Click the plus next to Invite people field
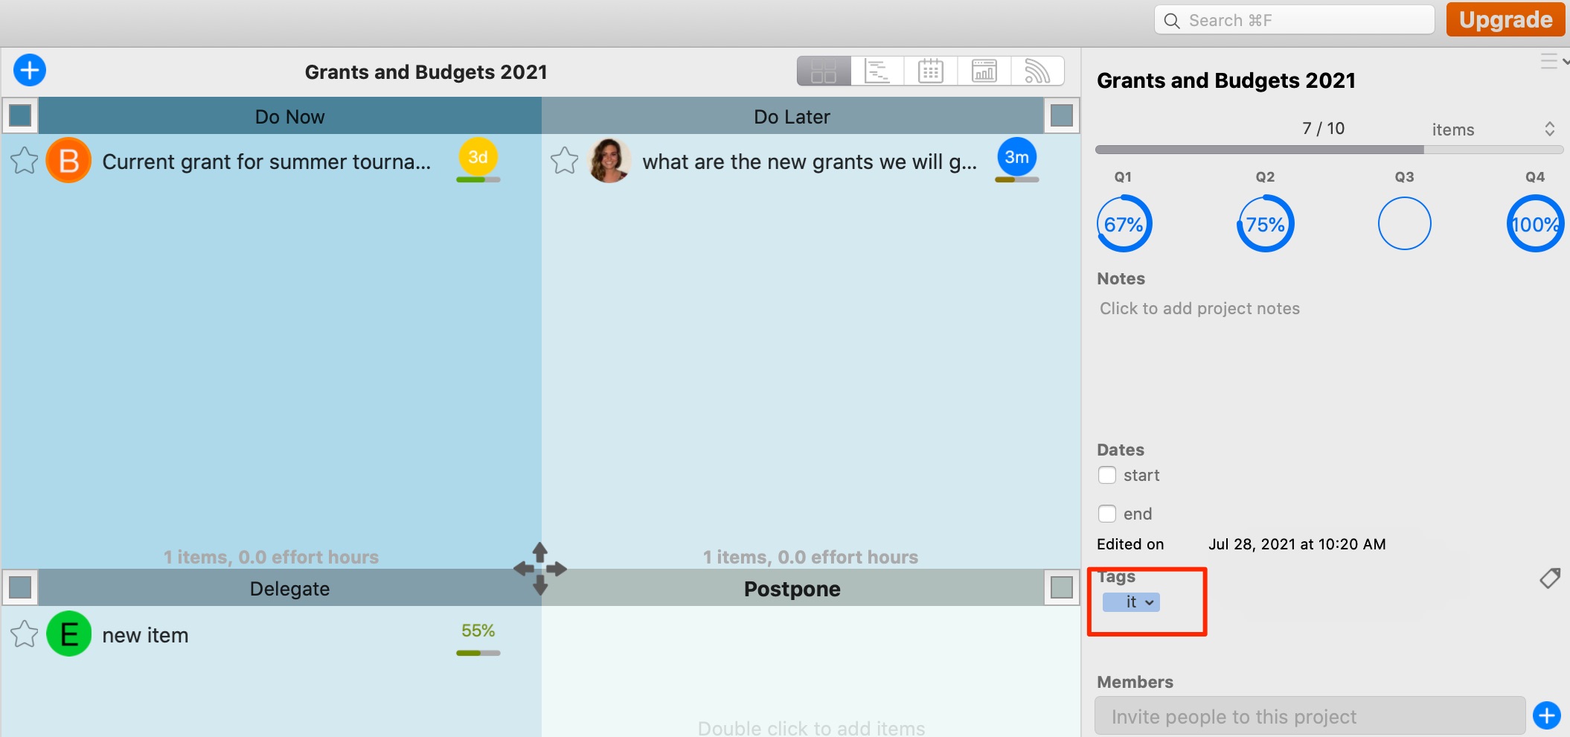Image resolution: width=1570 pixels, height=737 pixels. pyautogui.click(x=1546, y=715)
